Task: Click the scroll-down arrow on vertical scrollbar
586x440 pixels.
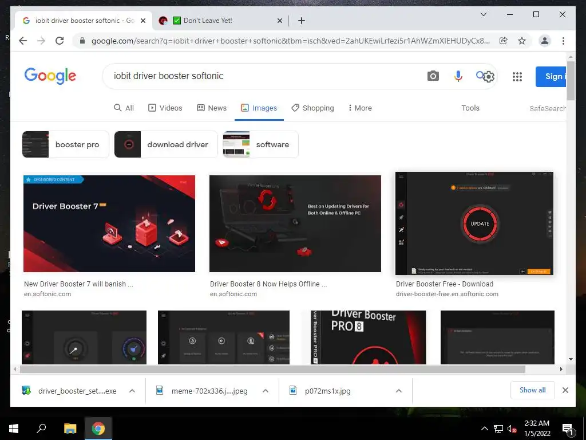Action: 571,359
